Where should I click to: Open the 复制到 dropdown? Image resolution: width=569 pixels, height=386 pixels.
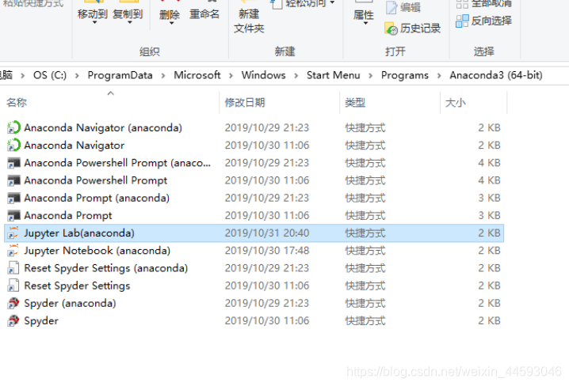tap(129, 22)
